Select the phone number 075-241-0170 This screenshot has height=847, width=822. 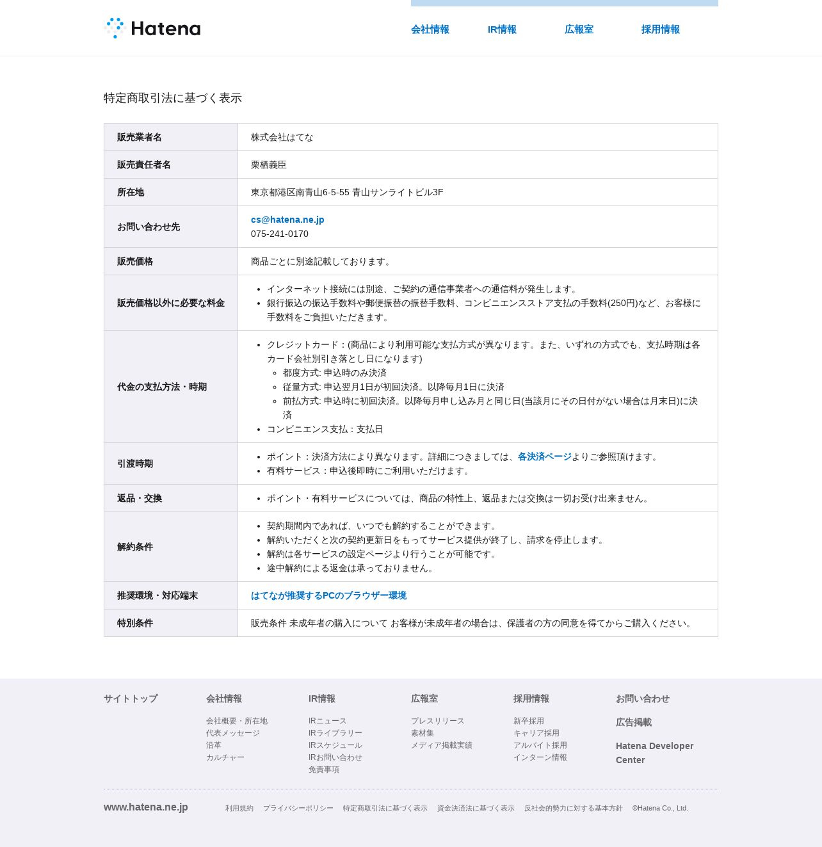[280, 234]
